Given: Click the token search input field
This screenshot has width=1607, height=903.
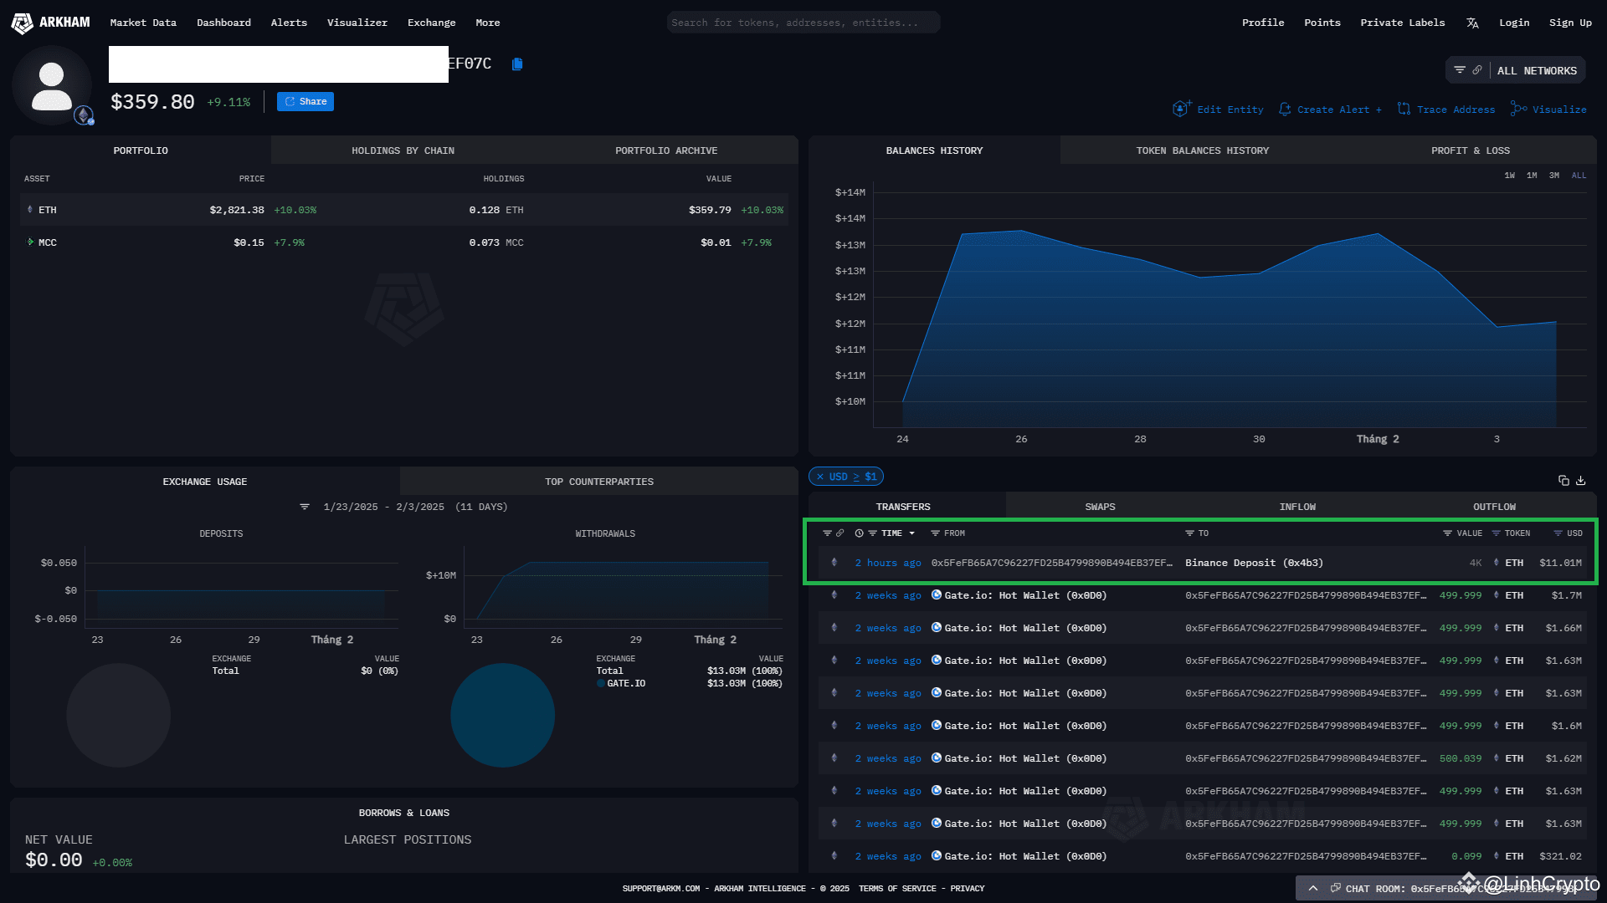Looking at the screenshot, I should pyautogui.click(x=802, y=23).
